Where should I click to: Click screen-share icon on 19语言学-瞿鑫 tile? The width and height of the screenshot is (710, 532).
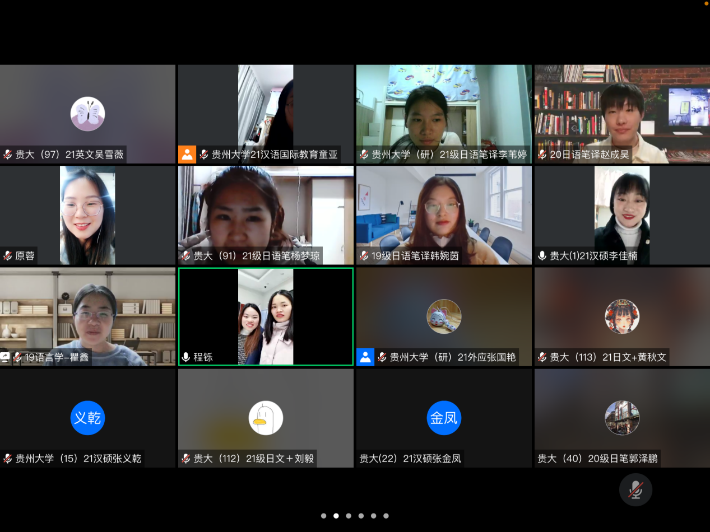[x=5, y=357]
